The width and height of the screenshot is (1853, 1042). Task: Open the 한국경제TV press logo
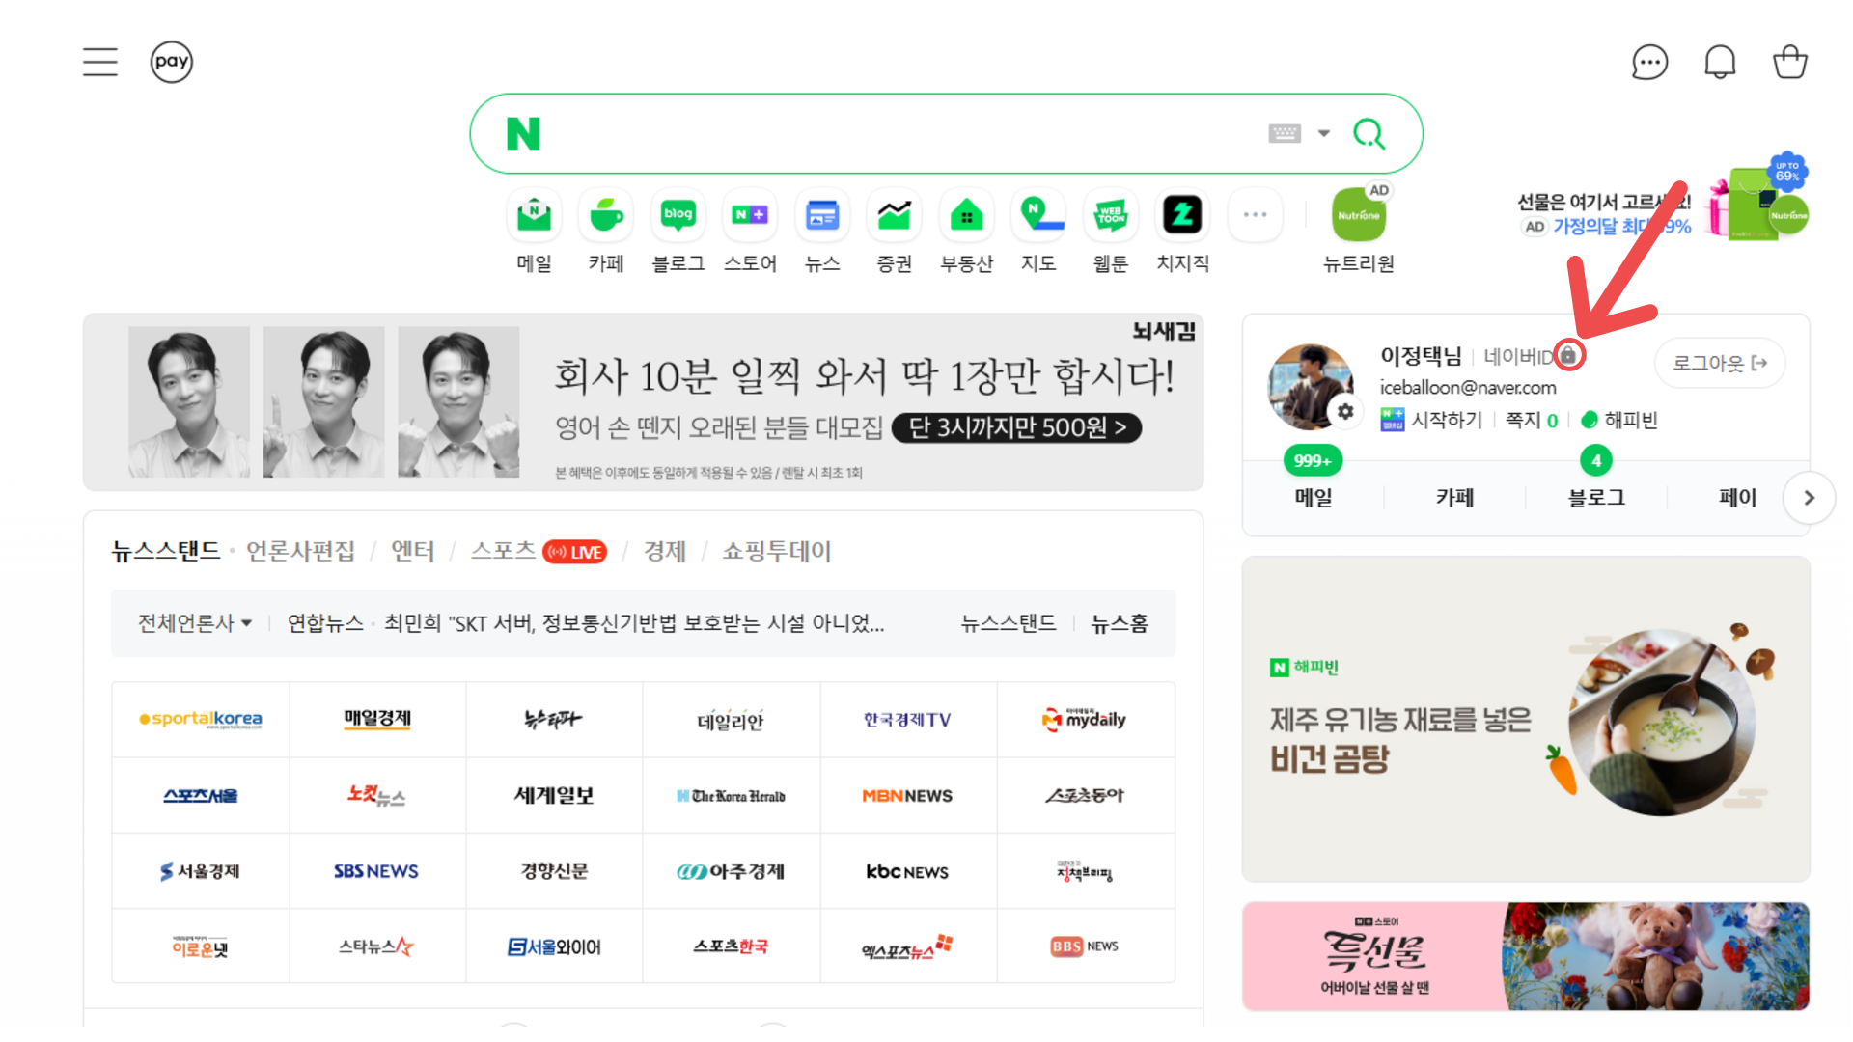coord(907,719)
